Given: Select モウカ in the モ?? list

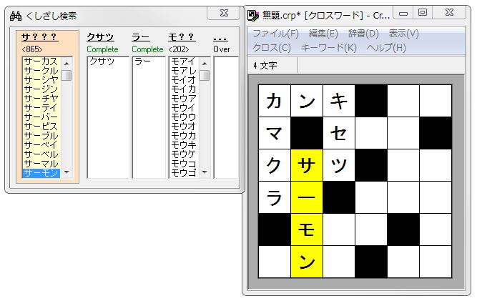Looking at the screenshot, I should coord(184,136).
